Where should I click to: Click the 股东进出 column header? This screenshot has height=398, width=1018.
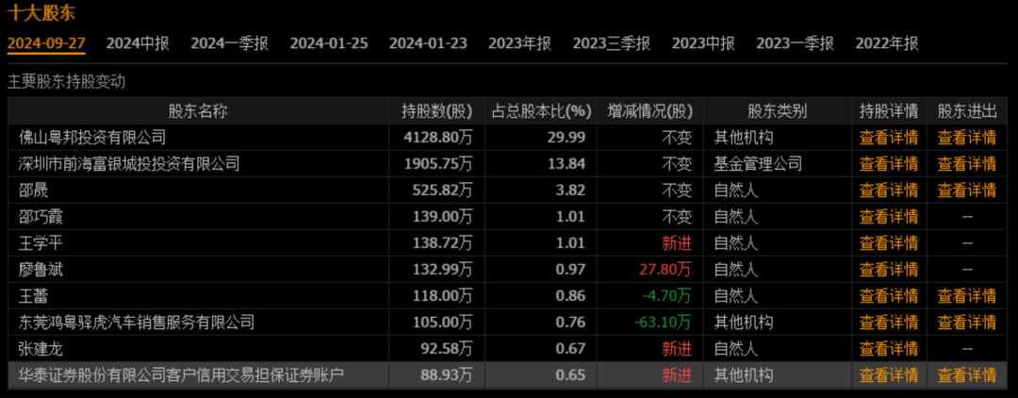pos(967,111)
